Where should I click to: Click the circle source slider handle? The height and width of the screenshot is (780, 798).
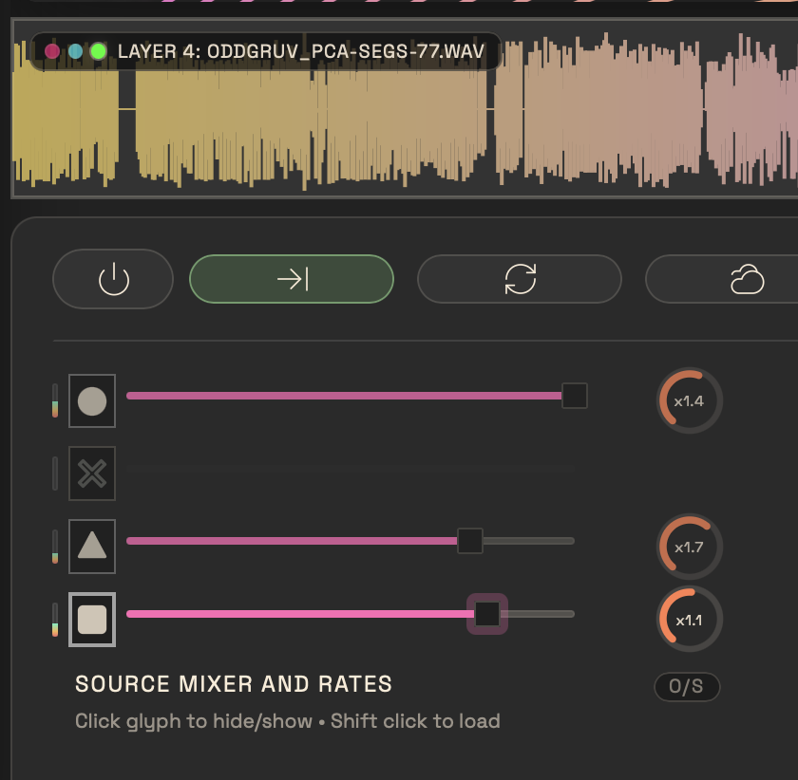pos(574,396)
